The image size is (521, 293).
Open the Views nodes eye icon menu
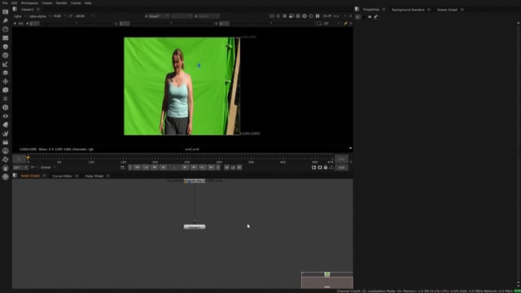tap(6, 116)
